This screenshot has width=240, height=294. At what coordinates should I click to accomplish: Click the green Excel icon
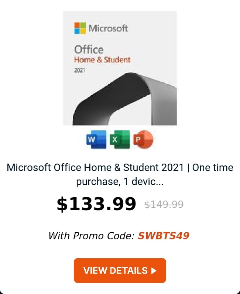[120, 139]
